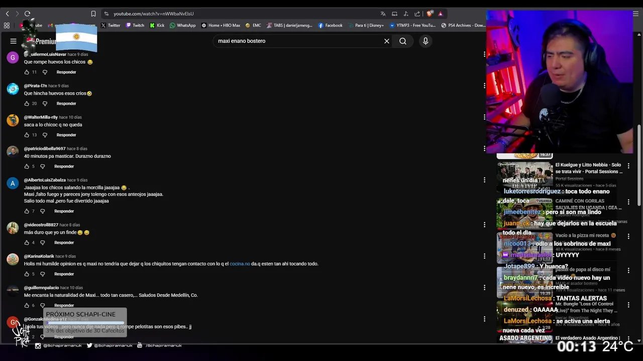Like videostroll8827's comment
Screen dimensions: 643x361
coord(27,243)
